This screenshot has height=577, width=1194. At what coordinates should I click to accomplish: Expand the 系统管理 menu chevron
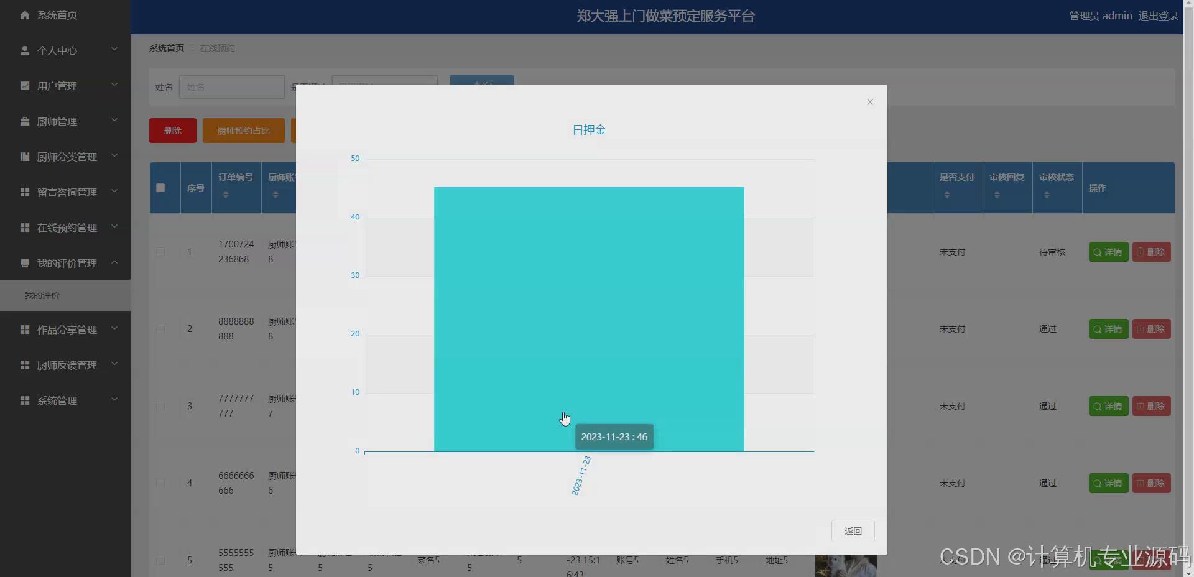pyautogui.click(x=114, y=399)
